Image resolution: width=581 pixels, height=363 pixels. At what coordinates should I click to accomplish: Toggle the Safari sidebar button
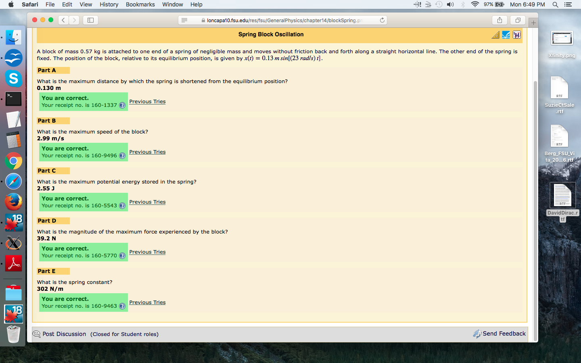point(91,20)
